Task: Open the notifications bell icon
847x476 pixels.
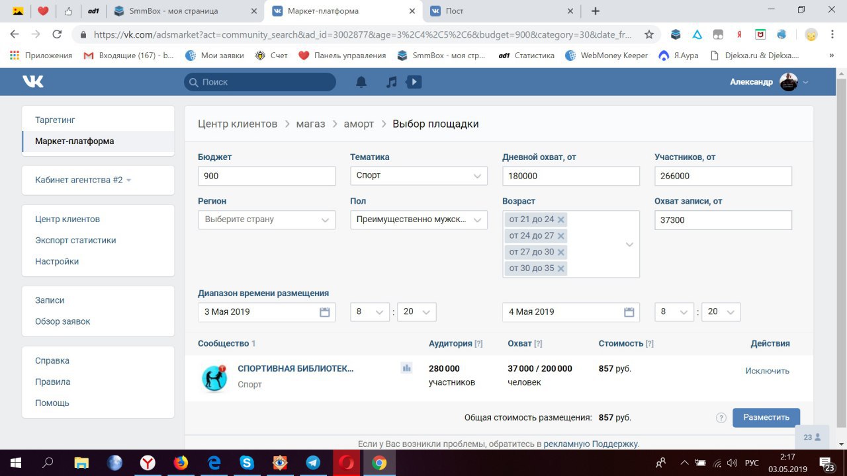Action: click(x=361, y=82)
